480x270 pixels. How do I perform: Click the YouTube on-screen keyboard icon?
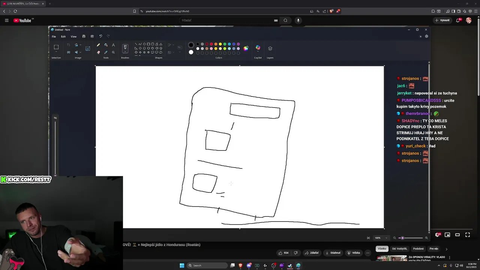pos(276,20)
